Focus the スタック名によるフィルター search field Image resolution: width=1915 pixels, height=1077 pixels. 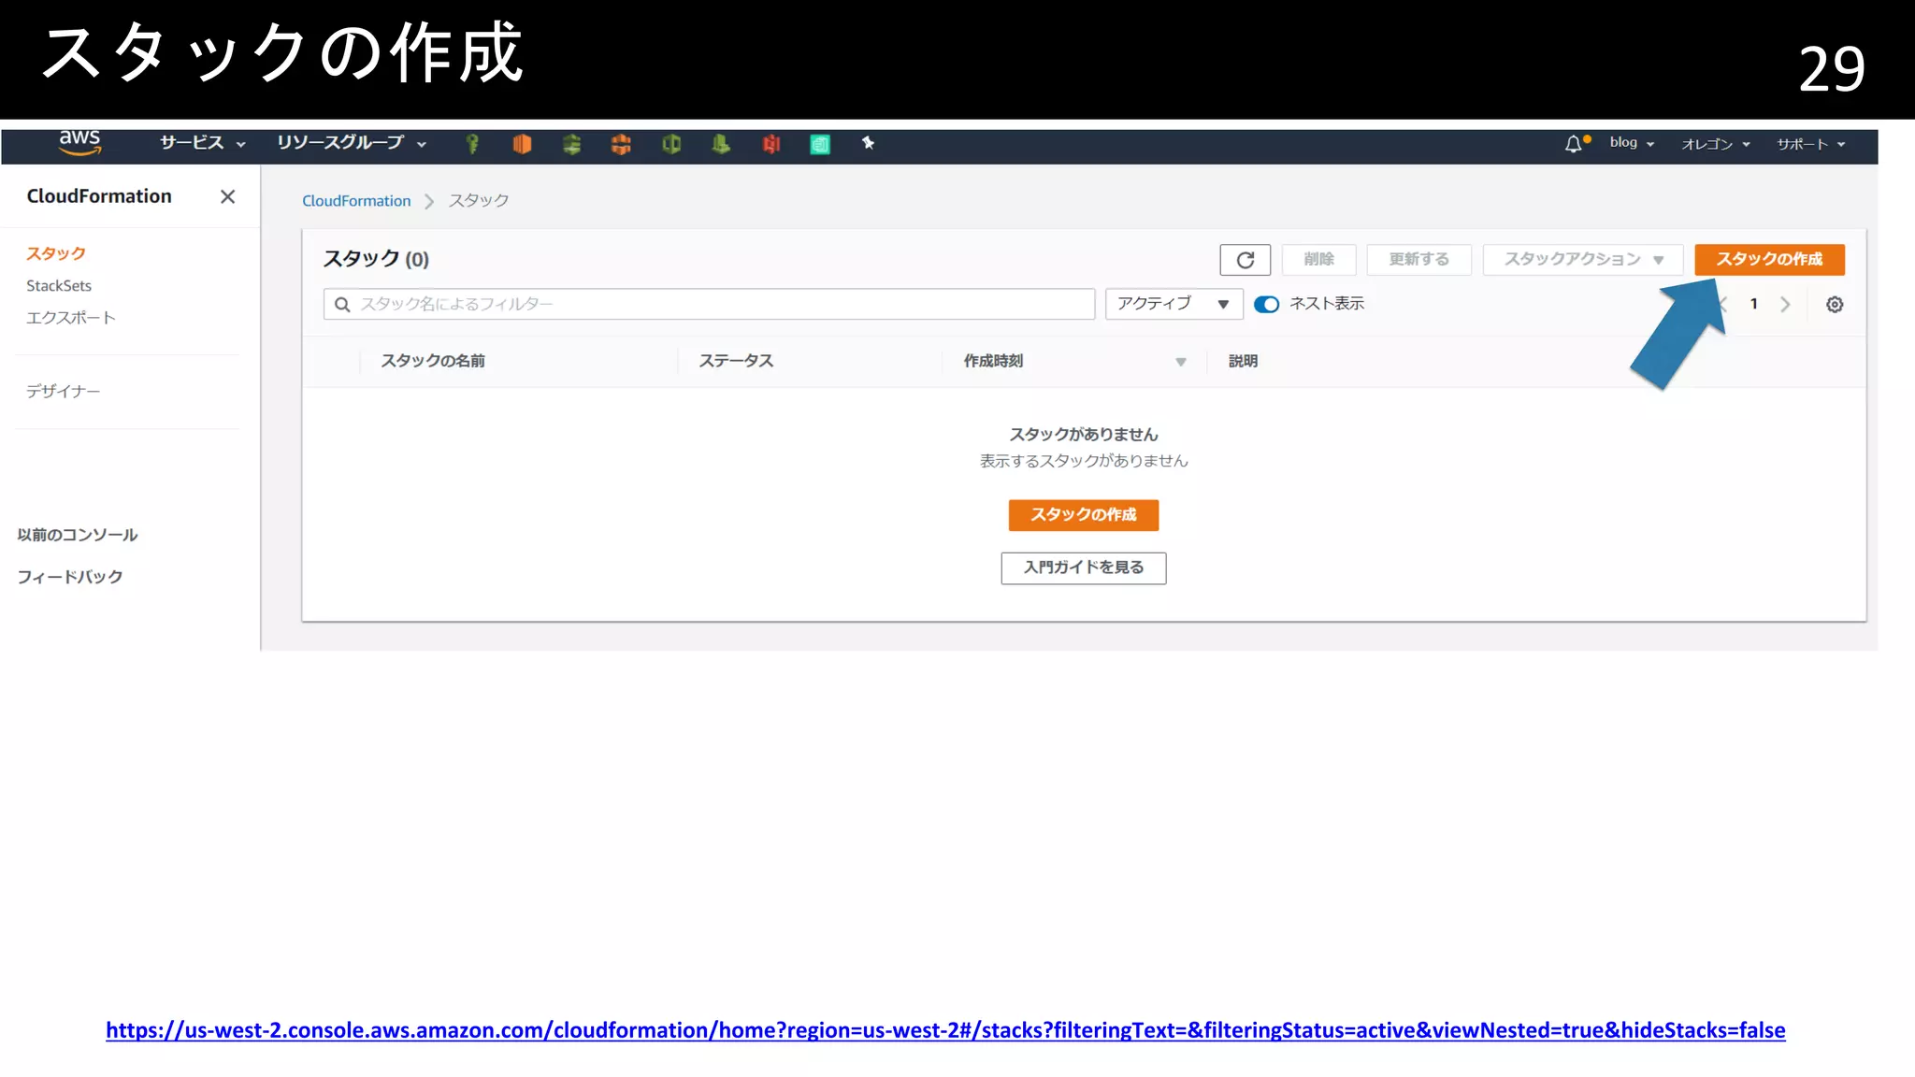pyautogui.click(x=709, y=304)
